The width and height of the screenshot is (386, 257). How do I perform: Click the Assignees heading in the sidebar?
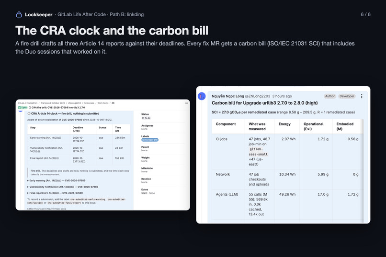click(147, 126)
